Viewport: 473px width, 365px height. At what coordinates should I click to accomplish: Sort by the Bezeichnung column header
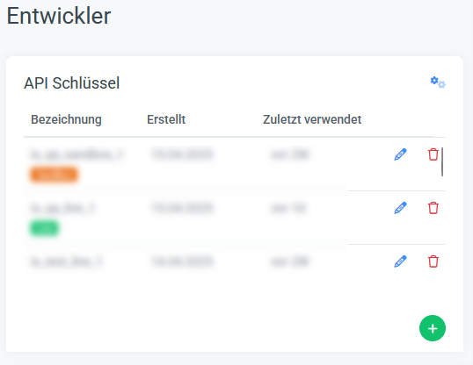(66, 119)
